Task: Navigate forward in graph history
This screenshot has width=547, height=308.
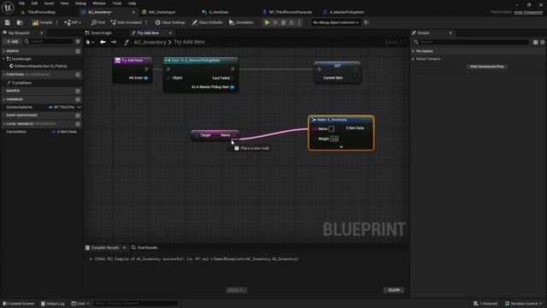Action: pyautogui.click(x=114, y=42)
